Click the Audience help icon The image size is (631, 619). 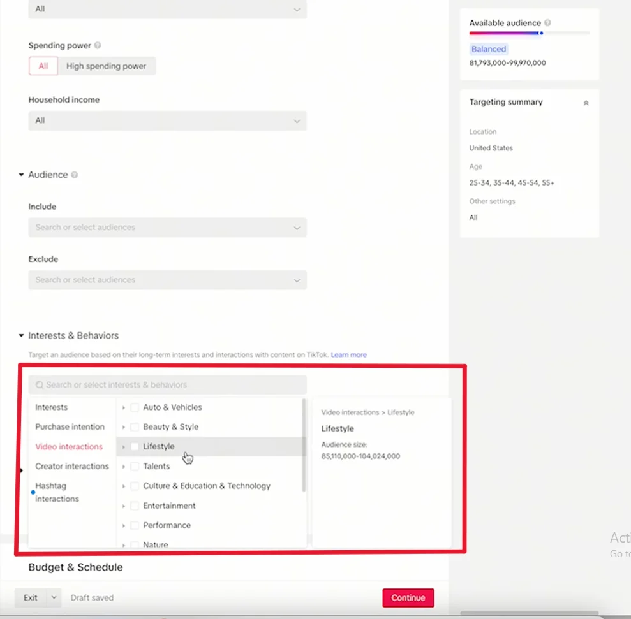tap(75, 175)
